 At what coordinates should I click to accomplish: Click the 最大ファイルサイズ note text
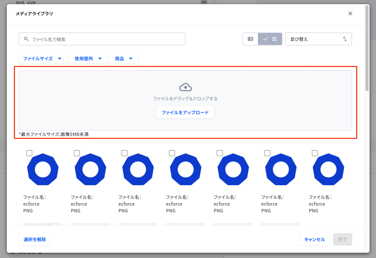pos(54,134)
